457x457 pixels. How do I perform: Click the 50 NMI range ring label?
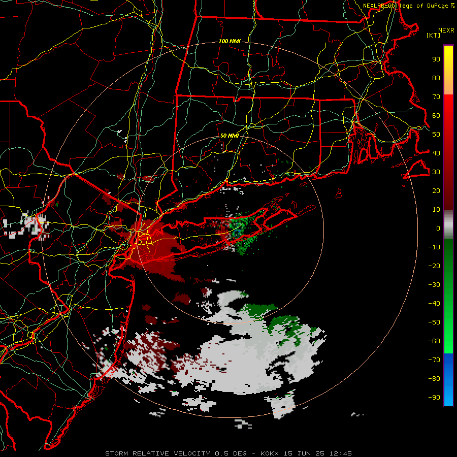[230, 136]
